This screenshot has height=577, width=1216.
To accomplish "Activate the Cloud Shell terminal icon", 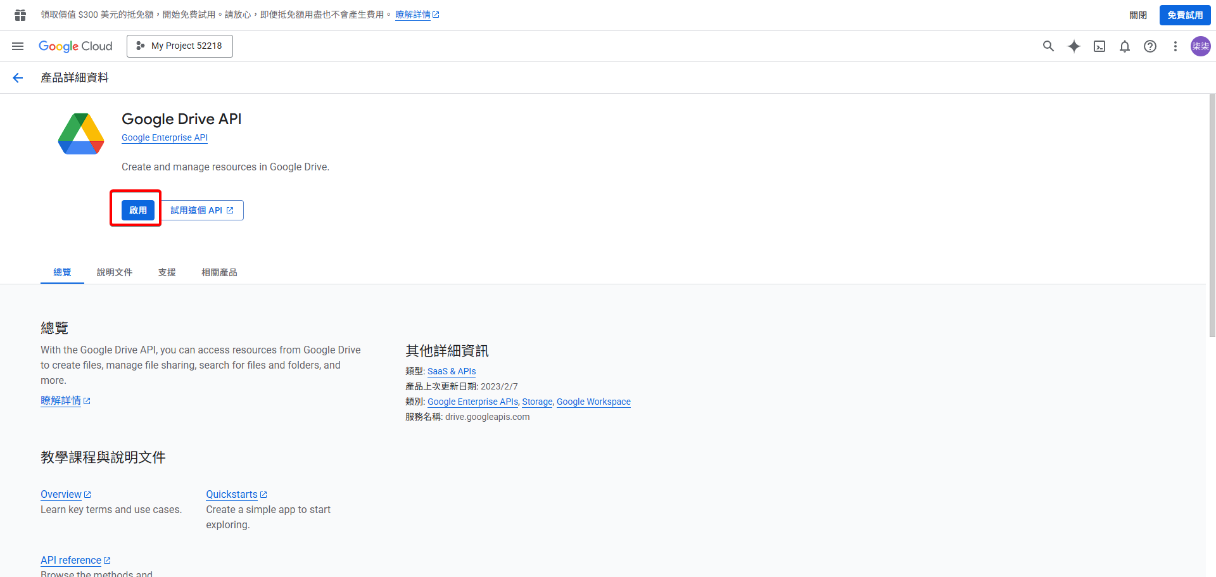I will (1099, 46).
